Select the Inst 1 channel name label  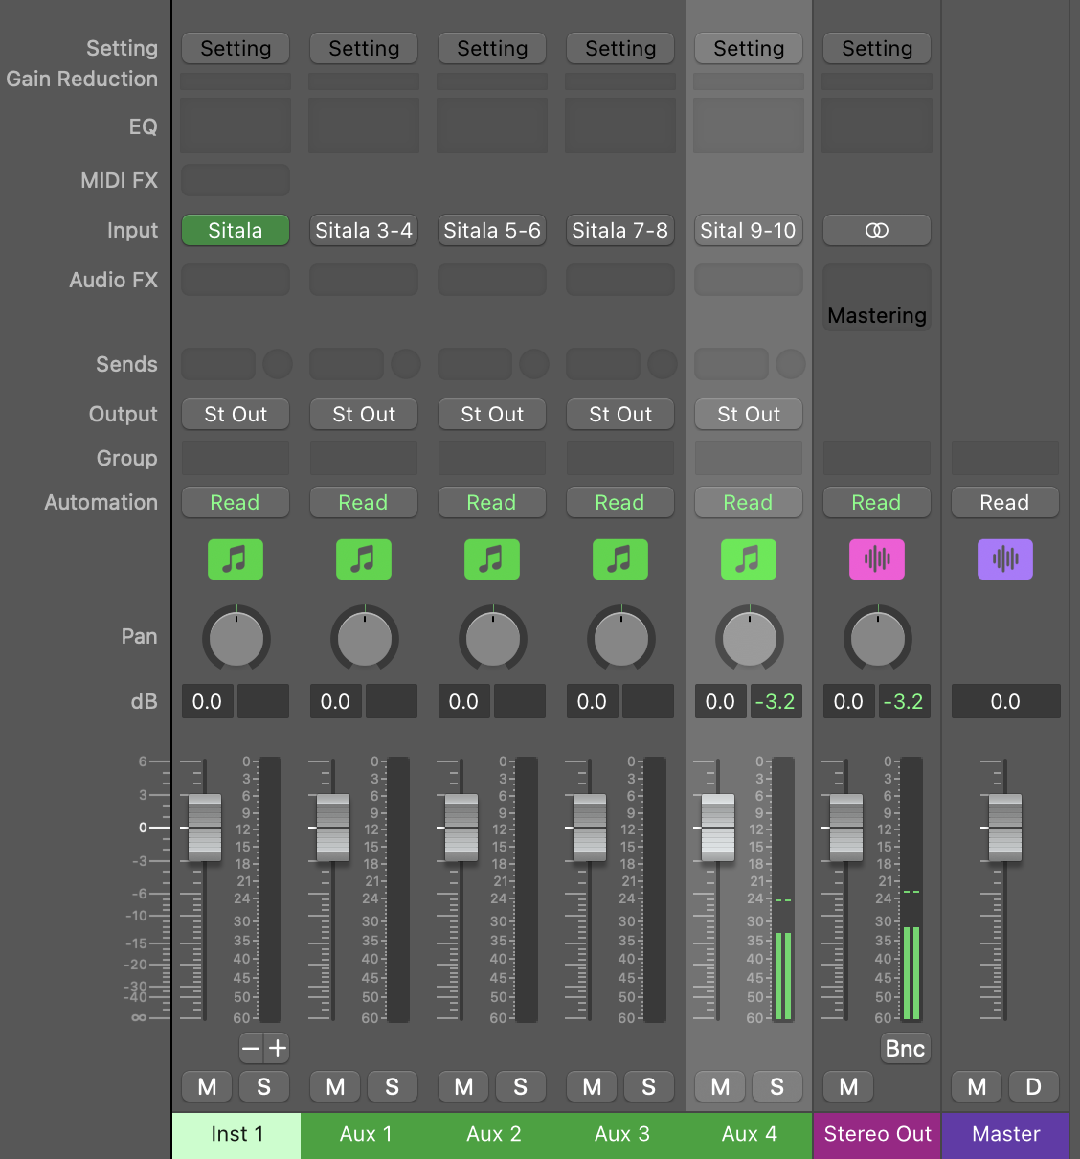coord(236,1135)
